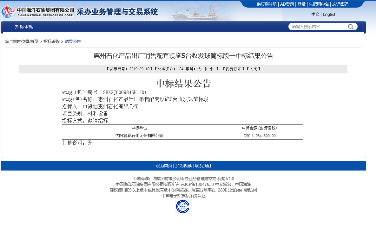Go to 首页 in the breadcrumb
376x227 pixels.
click(x=34, y=41)
